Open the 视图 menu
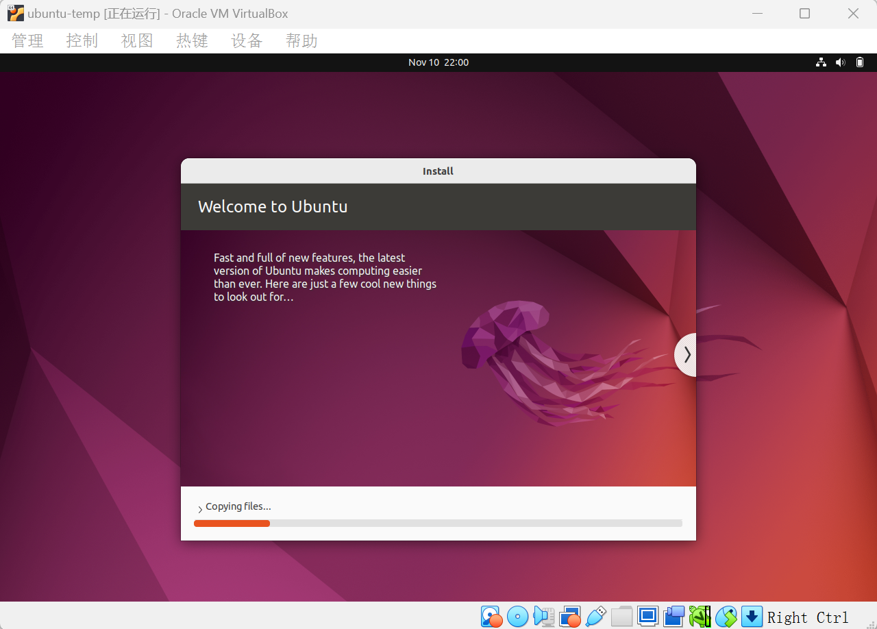This screenshot has height=629, width=877. (137, 41)
